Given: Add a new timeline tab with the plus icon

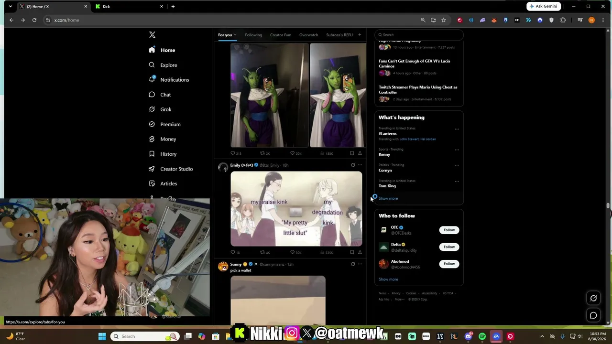Looking at the screenshot, I should point(360,35).
